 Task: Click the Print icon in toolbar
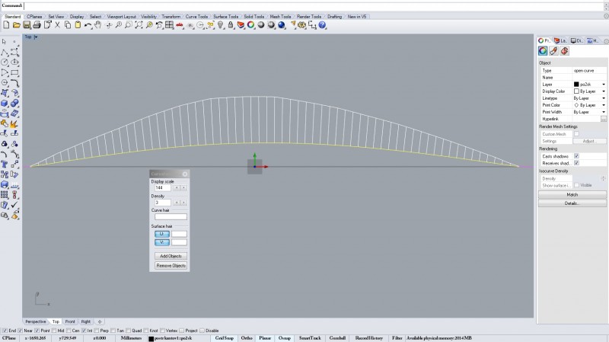pyautogui.click(x=37, y=25)
